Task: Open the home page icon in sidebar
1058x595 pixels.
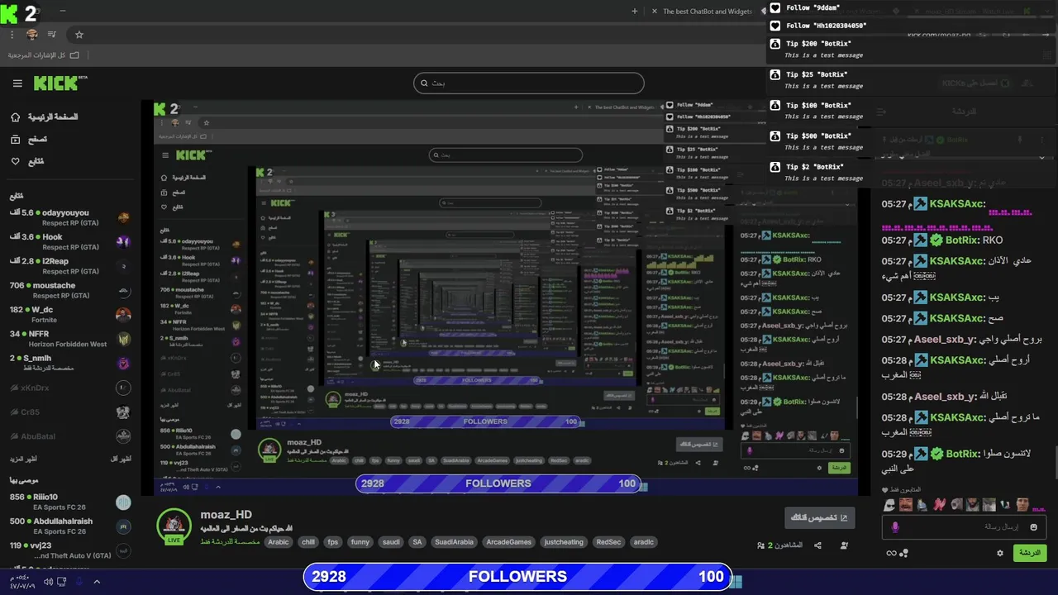Action: click(15, 117)
